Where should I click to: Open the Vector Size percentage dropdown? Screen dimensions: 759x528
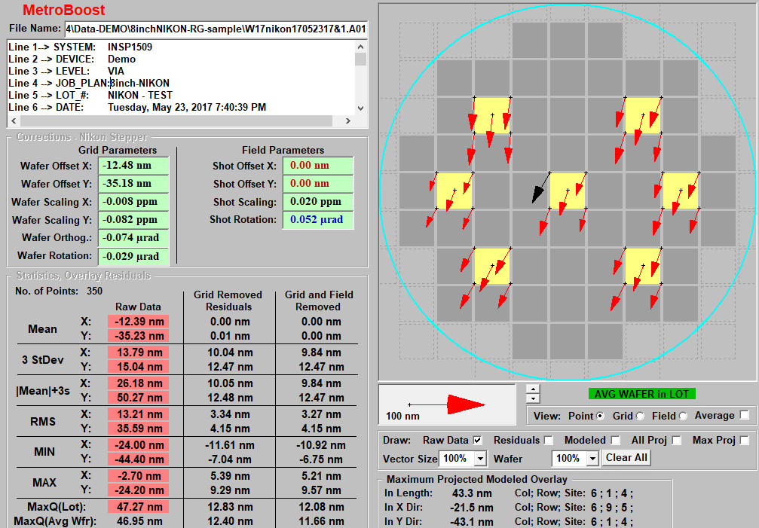pyautogui.click(x=481, y=456)
